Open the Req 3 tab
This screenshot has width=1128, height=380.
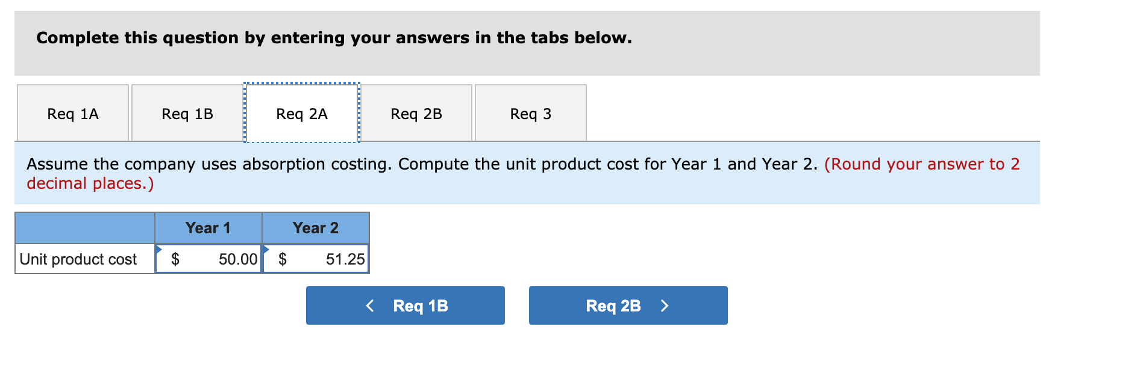point(530,114)
